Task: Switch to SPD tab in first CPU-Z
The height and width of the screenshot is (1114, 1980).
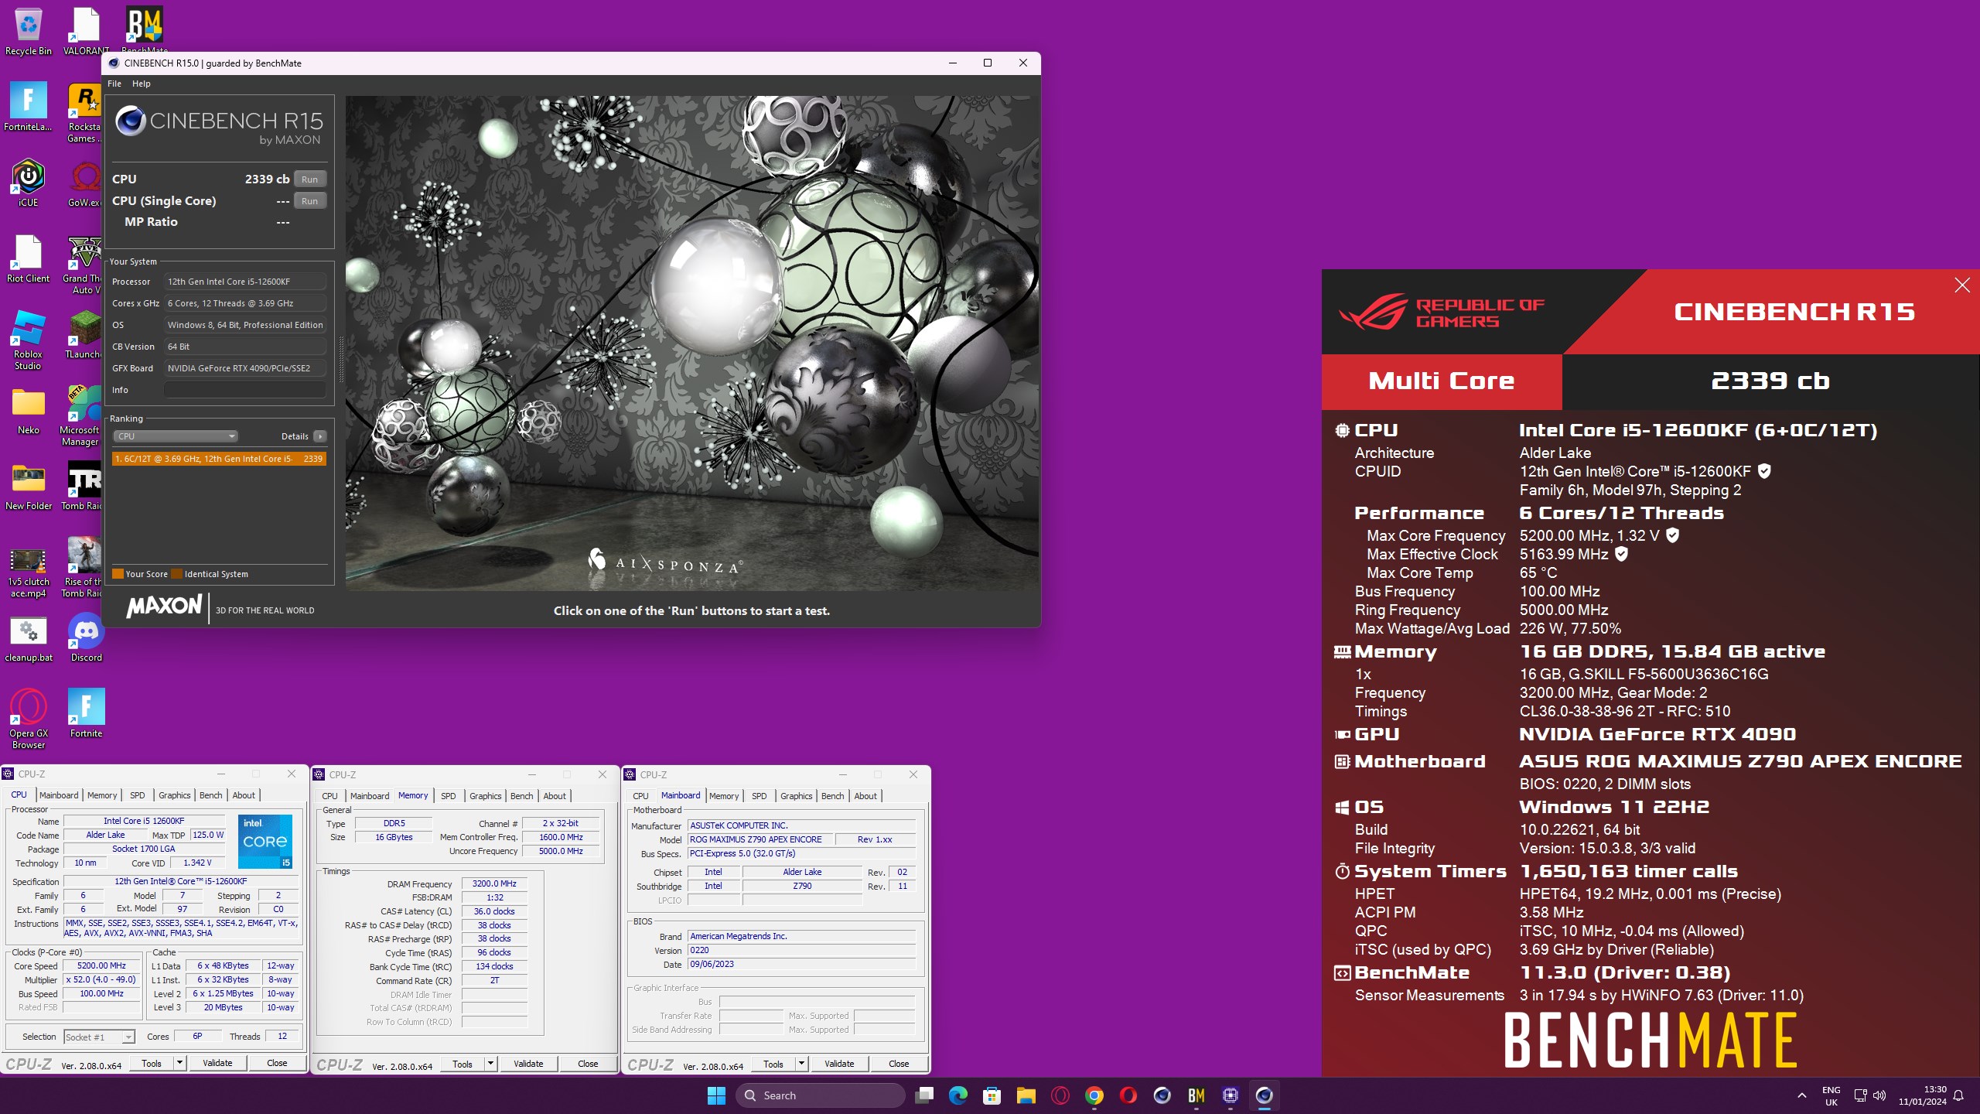Action: tap(138, 795)
